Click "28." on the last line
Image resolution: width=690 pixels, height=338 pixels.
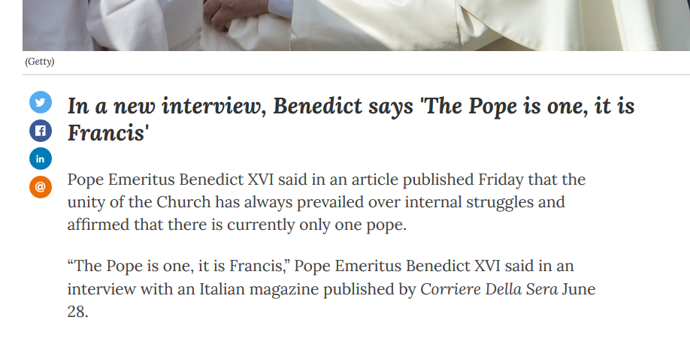77,311
